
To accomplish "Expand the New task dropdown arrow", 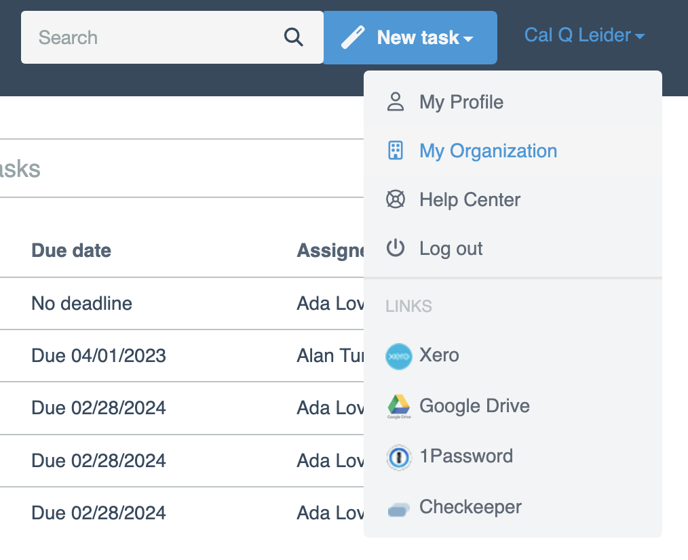I will pos(468,39).
